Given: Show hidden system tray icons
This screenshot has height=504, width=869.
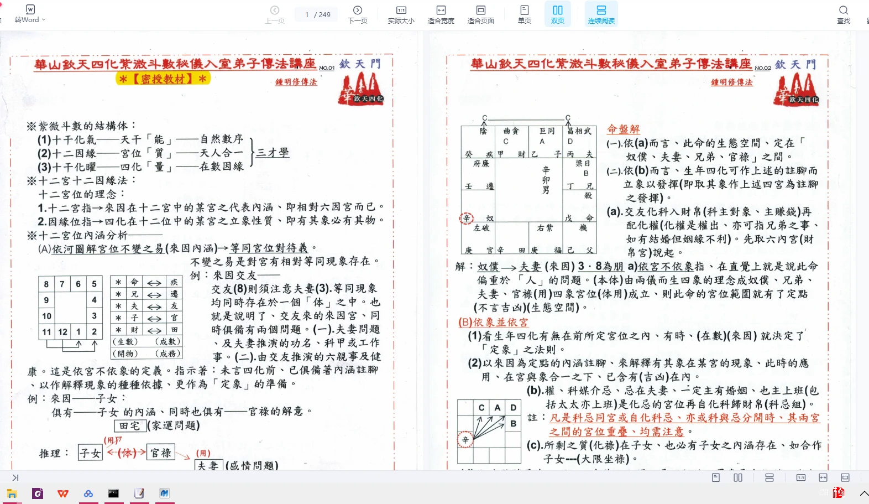Looking at the screenshot, I should tap(864, 493).
